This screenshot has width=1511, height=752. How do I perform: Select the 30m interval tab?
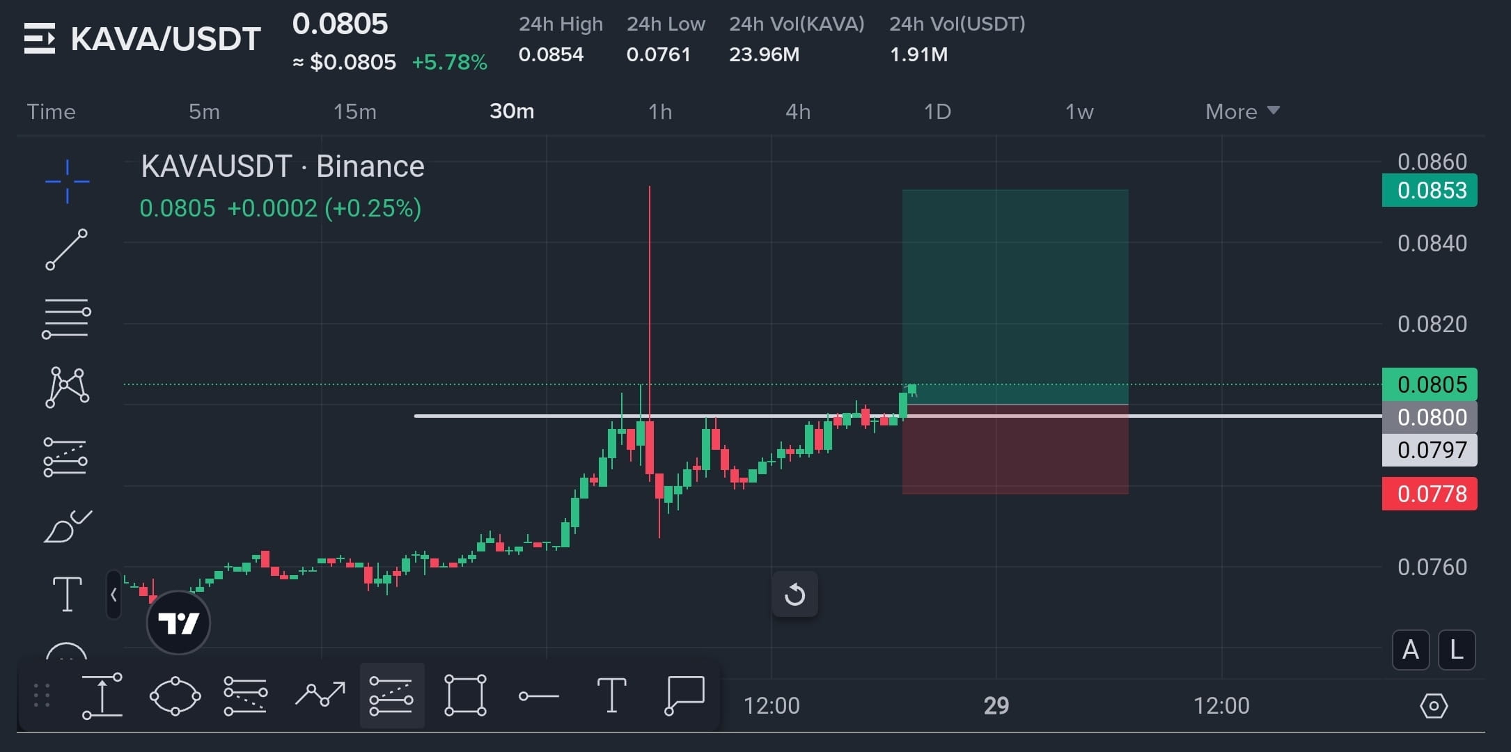[512, 111]
